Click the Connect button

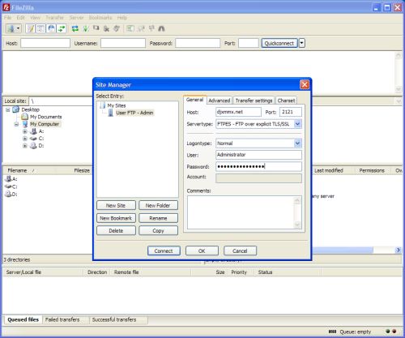point(164,250)
